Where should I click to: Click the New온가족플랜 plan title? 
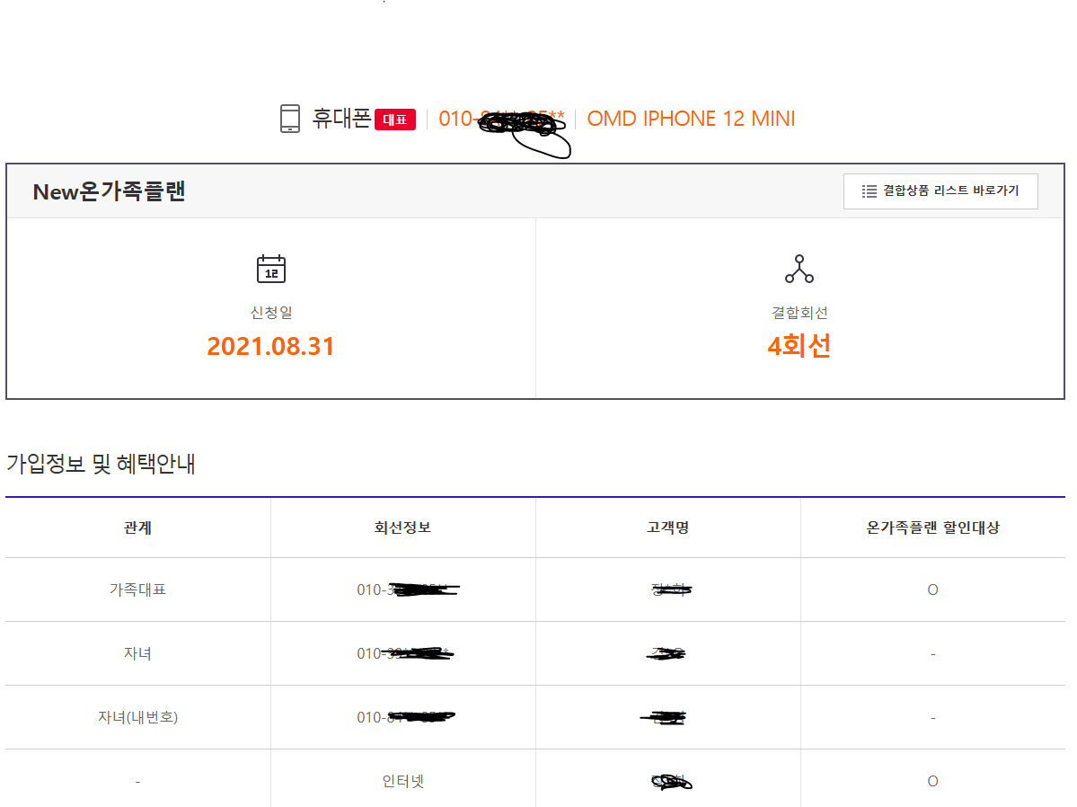[x=109, y=191]
